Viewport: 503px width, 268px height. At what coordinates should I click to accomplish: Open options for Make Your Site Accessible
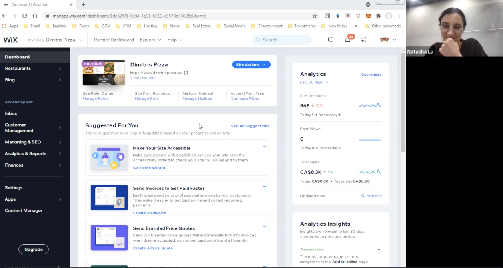pos(264,146)
